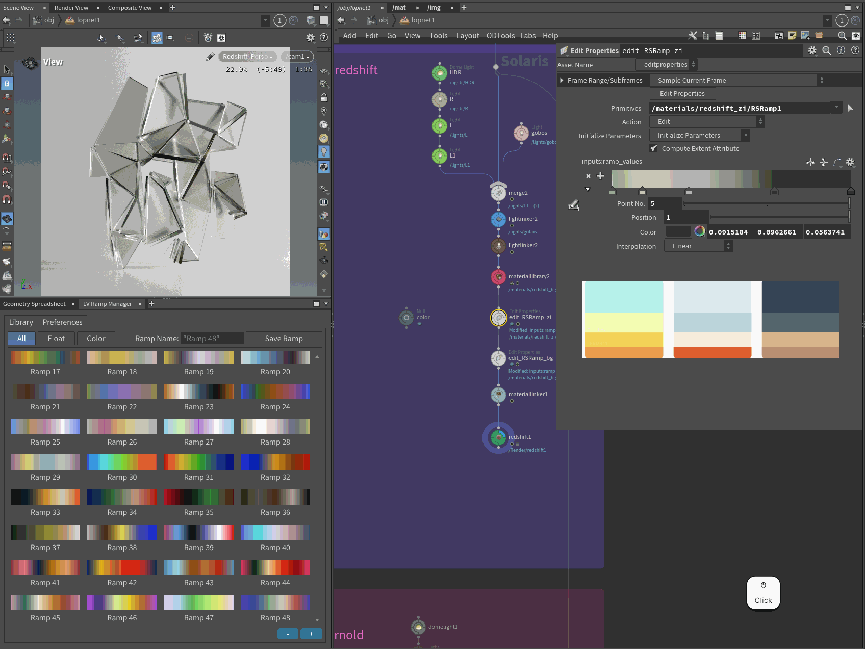Open the Render View tab

click(71, 8)
